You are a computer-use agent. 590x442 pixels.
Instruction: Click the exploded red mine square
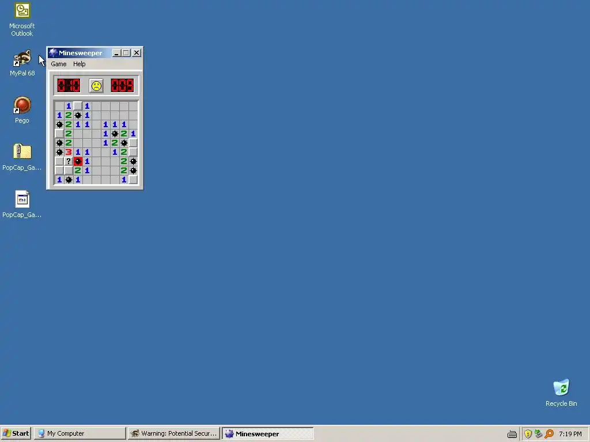(78, 161)
